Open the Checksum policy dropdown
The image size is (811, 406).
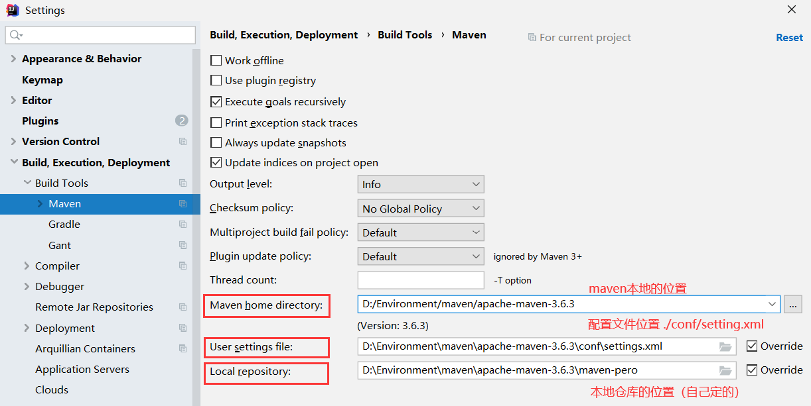[421, 209]
